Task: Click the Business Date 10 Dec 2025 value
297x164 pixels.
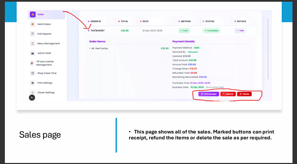Action: [x=197, y=87]
